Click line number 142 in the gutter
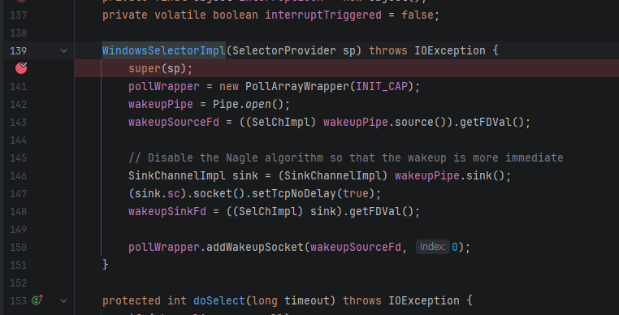 tap(19, 105)
